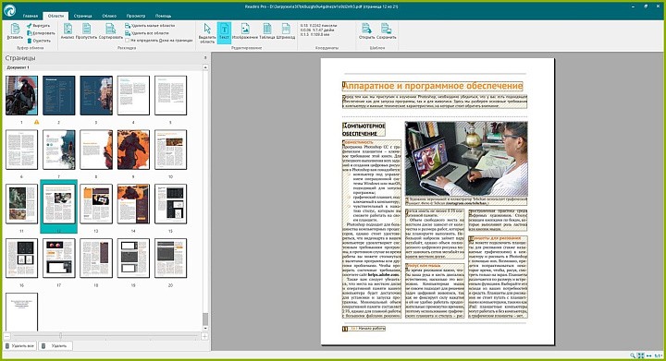Toggle the 'Не определять окна на границах' checkbox
Screen dimensions: 666x361
pos(127,41)
